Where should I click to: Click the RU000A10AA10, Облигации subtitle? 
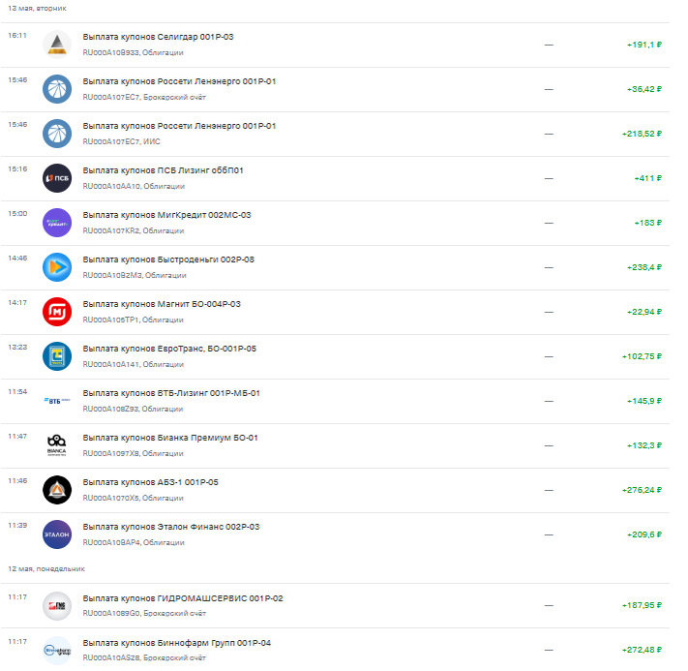(x=134, y=187)
